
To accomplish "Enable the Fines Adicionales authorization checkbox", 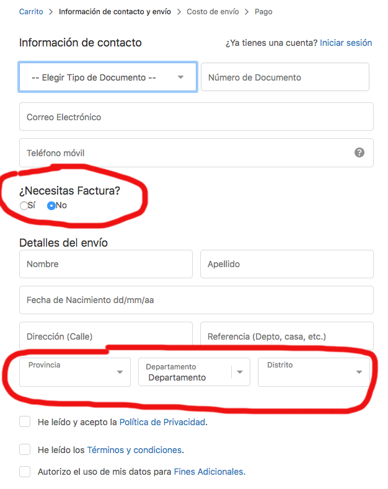I will click(25, 472).
